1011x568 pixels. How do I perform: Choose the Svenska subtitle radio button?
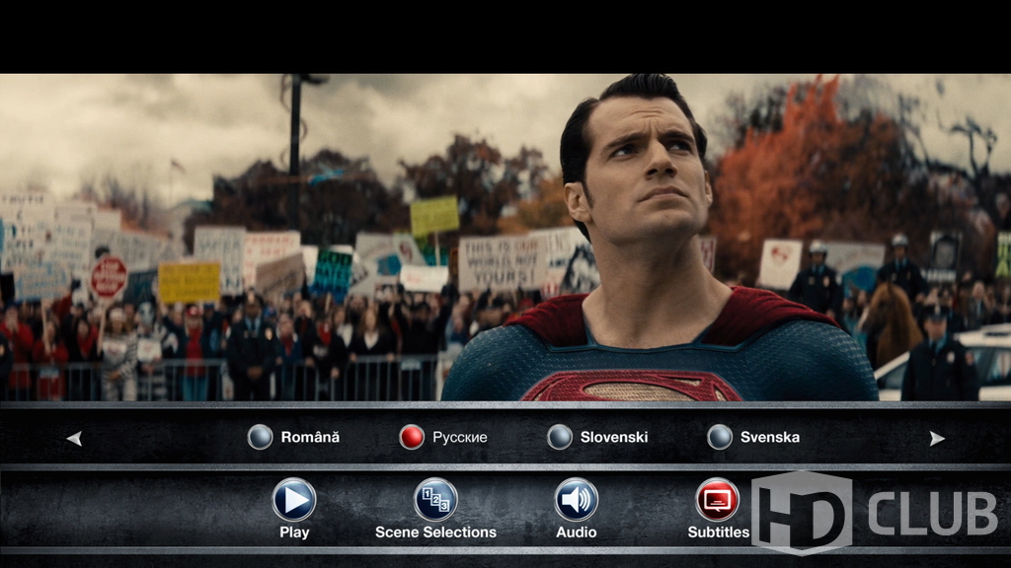click(720, 437)
